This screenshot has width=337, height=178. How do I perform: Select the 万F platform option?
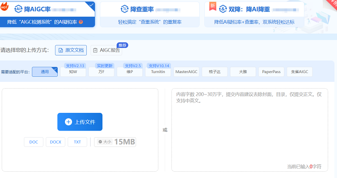click(x=102, y=72)
